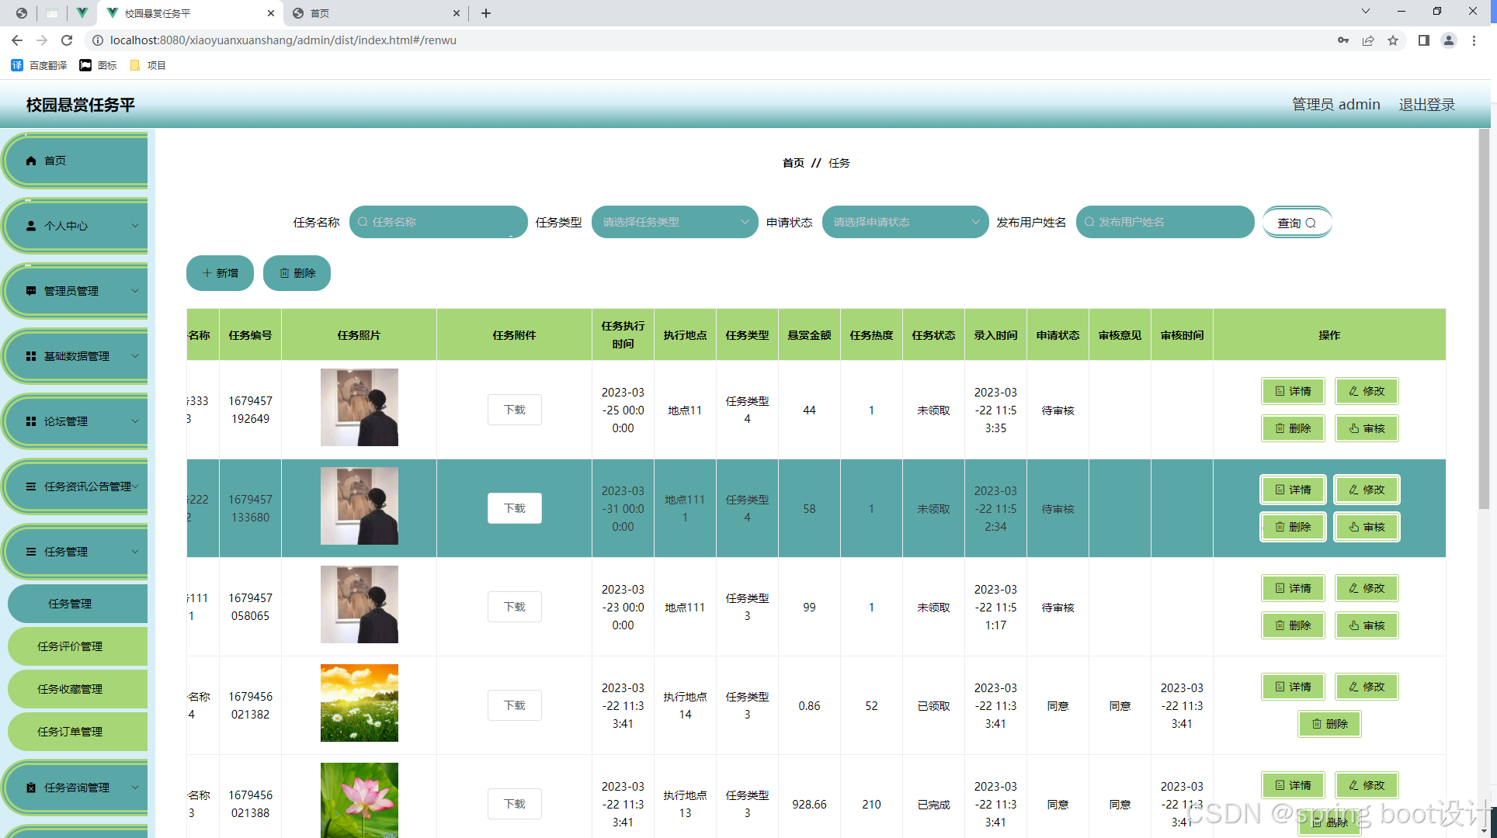1497x838 pixels.
Task: Open the 任务评价管理 submenu item
Action: 70,646
